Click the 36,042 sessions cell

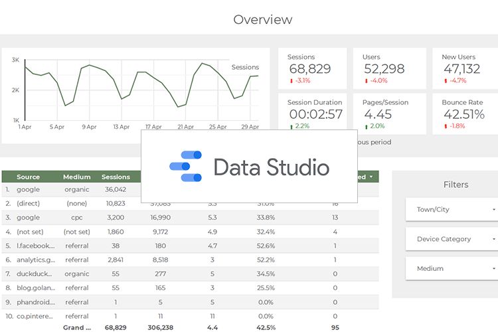[x=116, y=189]
